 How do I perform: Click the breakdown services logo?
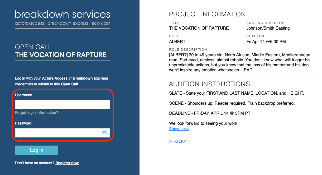tap(63, 14)
